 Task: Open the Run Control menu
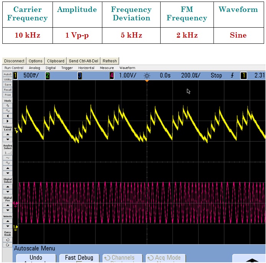(x=14, y=68)
